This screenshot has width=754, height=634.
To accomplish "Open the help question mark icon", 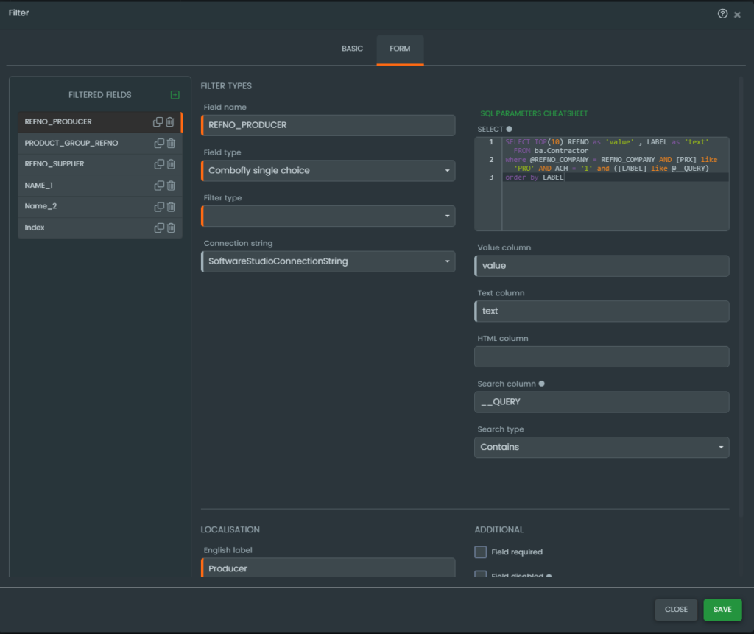I will (x=722, y=13).
